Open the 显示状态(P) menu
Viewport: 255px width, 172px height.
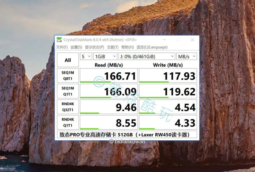(95, 47)
